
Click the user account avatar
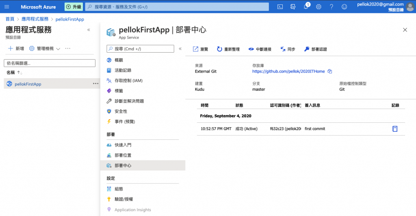pos(410,7)
